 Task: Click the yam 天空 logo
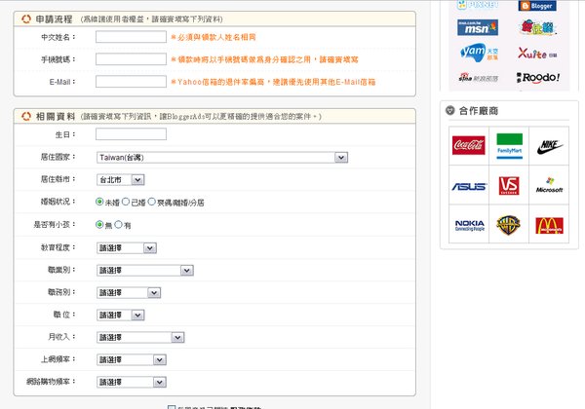[479, 53]
